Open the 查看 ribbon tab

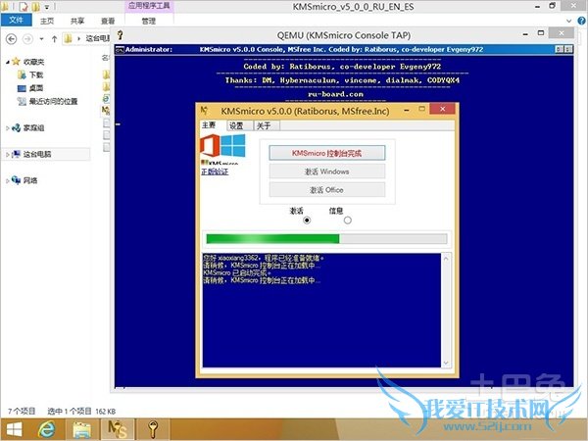click(108, 21)
